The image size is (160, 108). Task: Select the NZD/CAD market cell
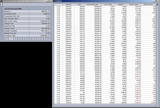pos(69,99)
